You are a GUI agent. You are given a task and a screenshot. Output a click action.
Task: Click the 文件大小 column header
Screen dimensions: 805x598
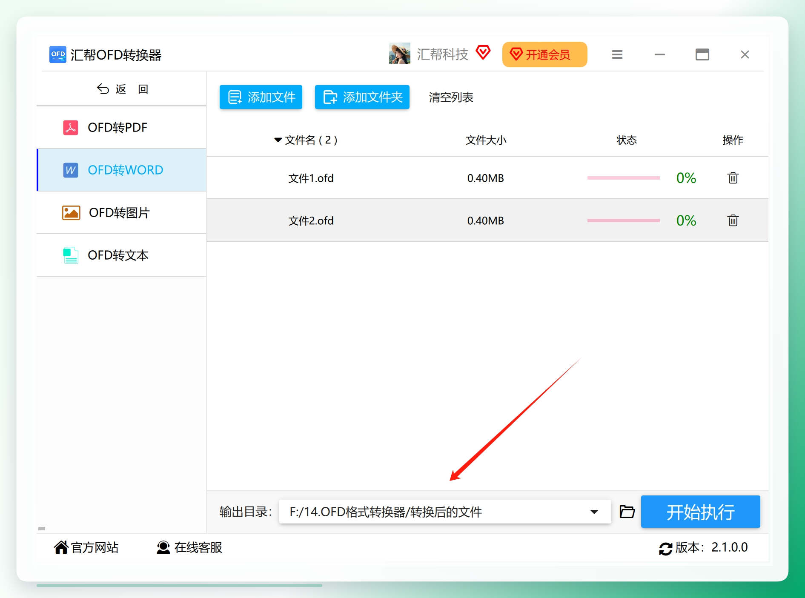[486, 140]
